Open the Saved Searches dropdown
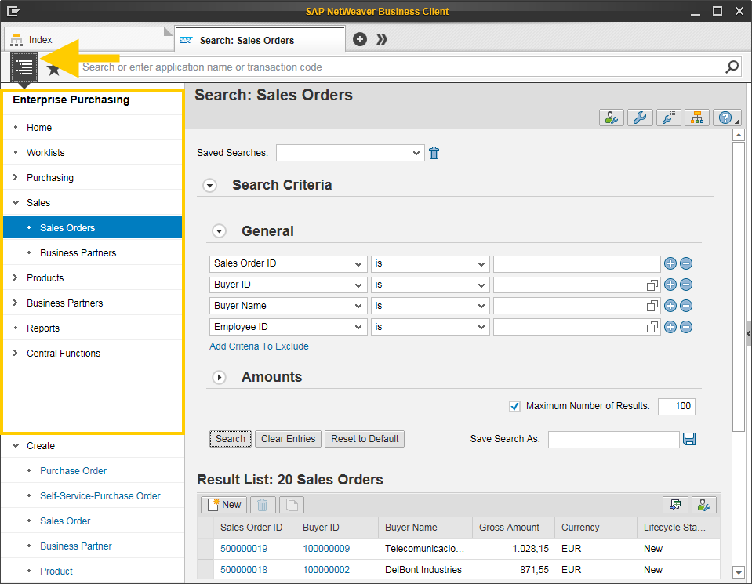Viewport: 752px width, 584px height. (416, 153)
